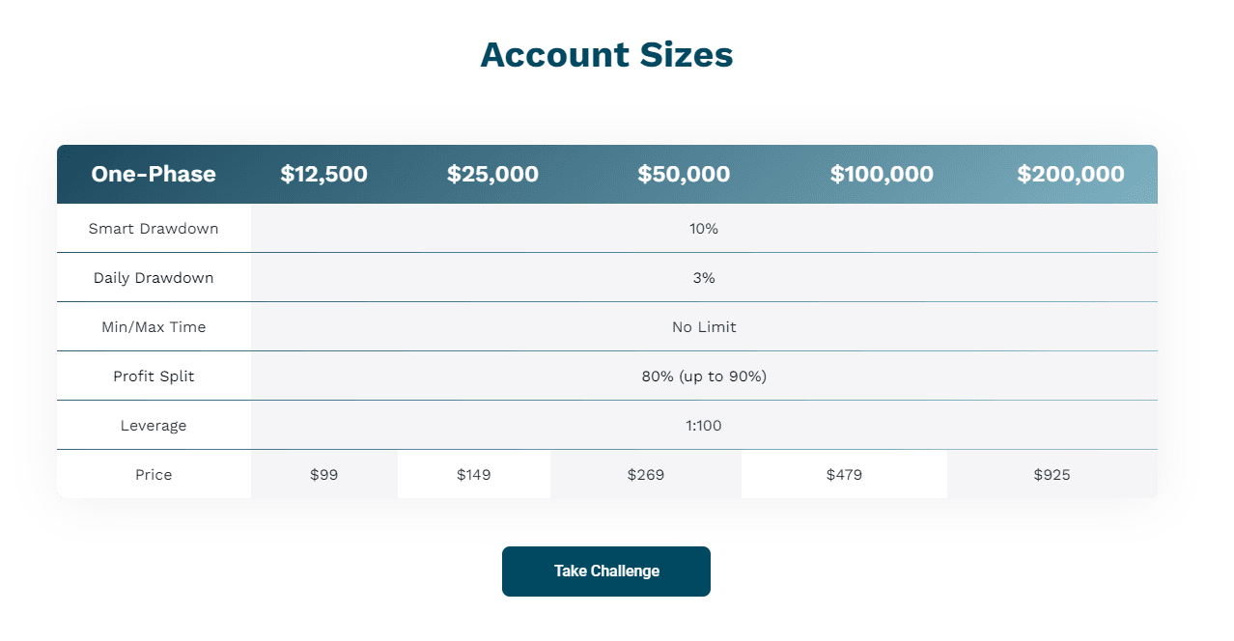Click the $149 price cell
Image resolution: width=1234 pixels, height=641 pixels.
pyautogui.click(x=474, y=474)
